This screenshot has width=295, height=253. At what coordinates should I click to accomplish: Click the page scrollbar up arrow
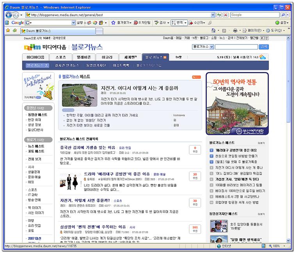click(x=288, y=38)
